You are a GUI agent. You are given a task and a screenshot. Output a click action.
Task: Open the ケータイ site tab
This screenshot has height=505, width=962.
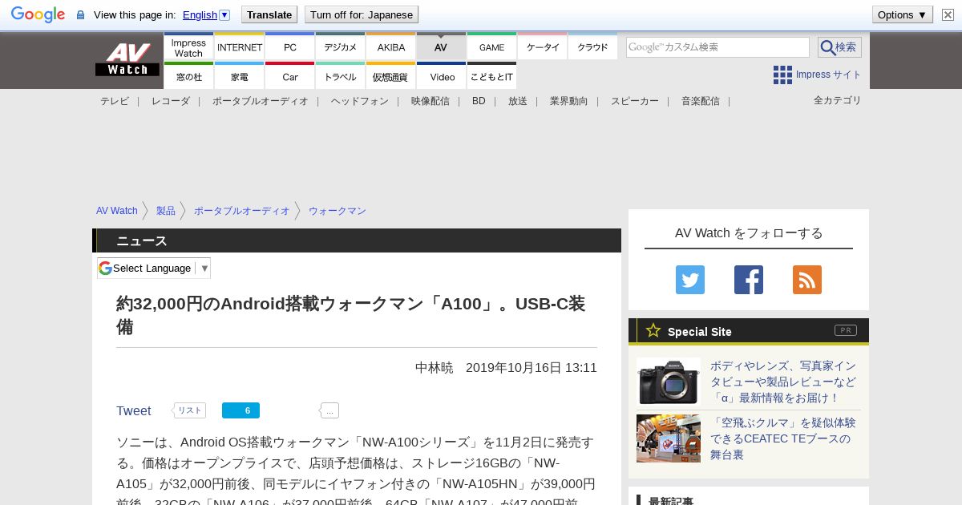[542, 46]
